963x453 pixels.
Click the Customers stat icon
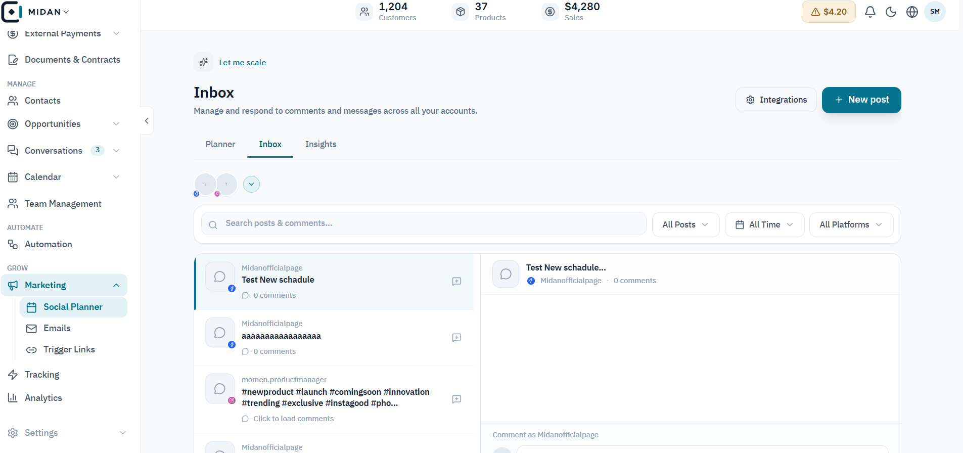[364, 12]
